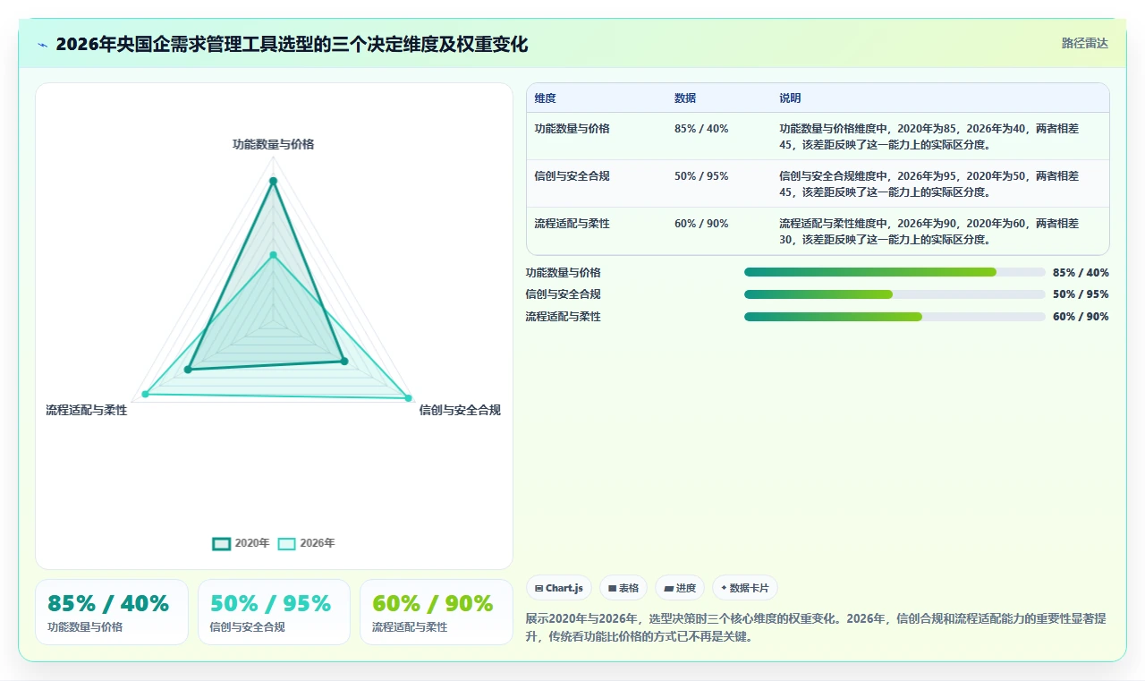The width and height of the screenshot is (1145, 681).
Task: Click 2026 point on 信创与安全合规 radar axis
Action: tap(409, 398)
